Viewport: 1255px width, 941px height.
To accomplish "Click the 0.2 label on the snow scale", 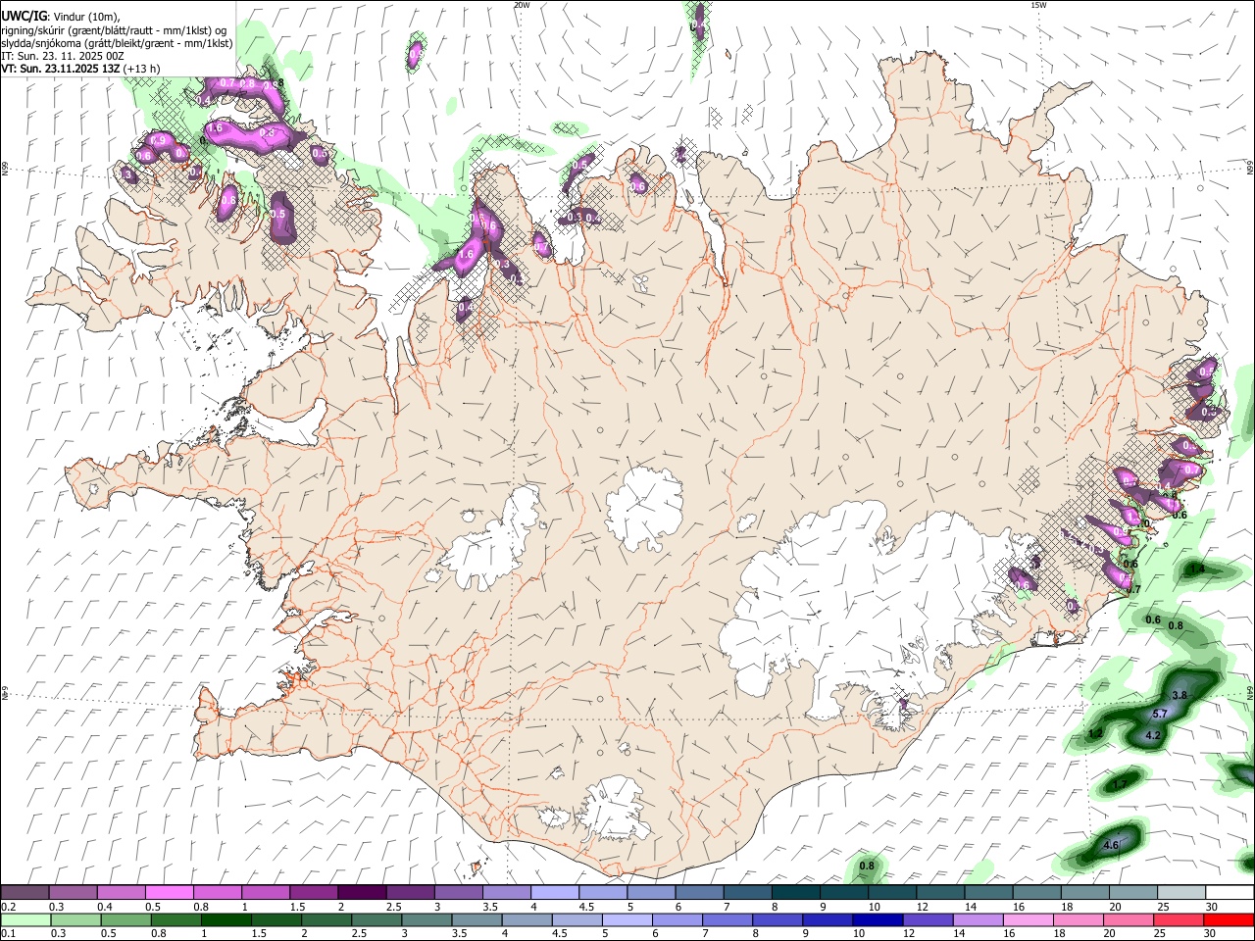I will [x=9, y=907].
